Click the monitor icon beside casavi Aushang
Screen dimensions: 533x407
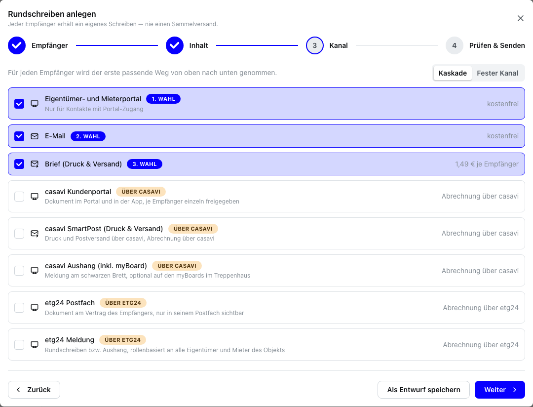tap(35, 271)
